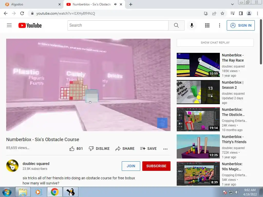The image size is (263, 197).
Task: Open YouTube settings three-dot icon
Action: coord(220,25)
